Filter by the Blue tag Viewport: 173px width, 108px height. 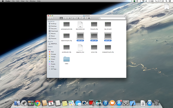[x=53, y=62]
